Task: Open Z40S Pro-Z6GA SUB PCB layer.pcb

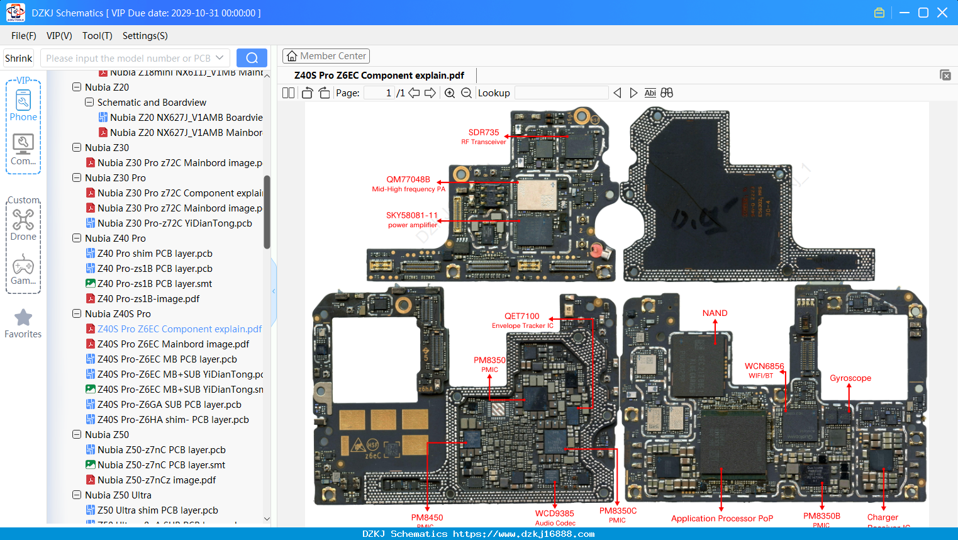Action: (164, 405)
